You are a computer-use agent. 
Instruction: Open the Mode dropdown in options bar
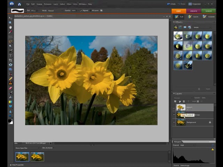coord(55,11)
